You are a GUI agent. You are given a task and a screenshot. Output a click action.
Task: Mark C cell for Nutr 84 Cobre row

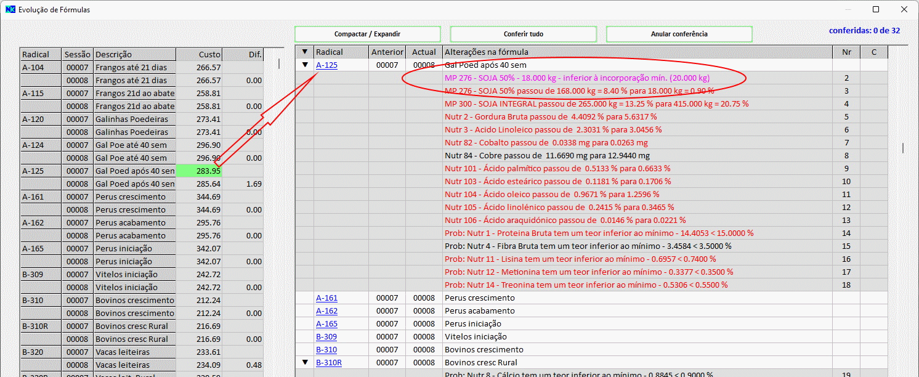[x=873, y=155]
